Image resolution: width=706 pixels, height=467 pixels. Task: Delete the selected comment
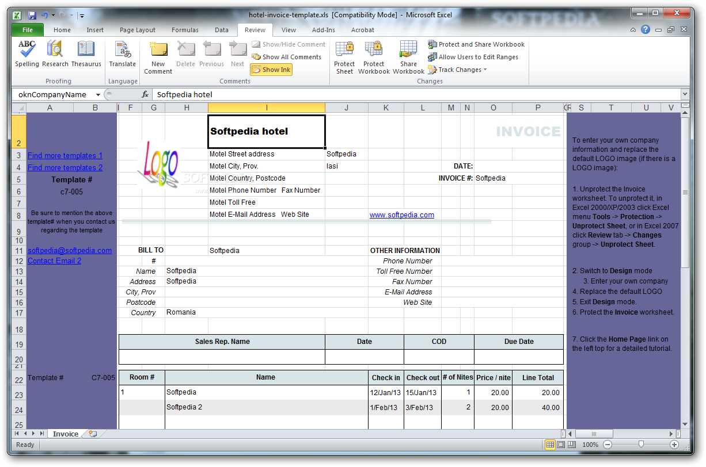pos(185,54)
